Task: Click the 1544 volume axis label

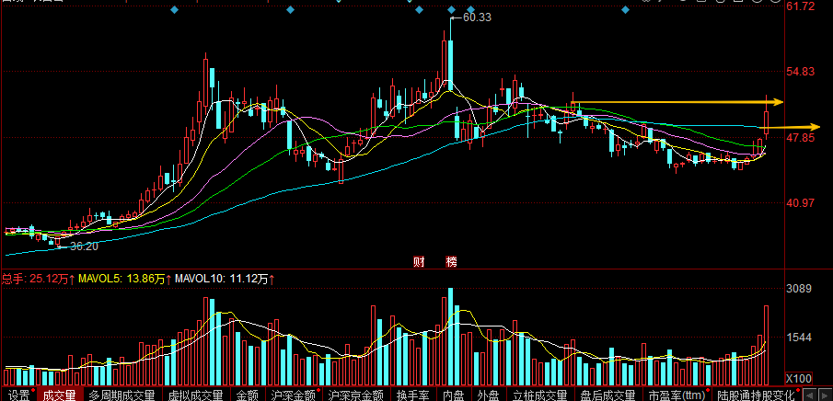Action: (798, 338)
